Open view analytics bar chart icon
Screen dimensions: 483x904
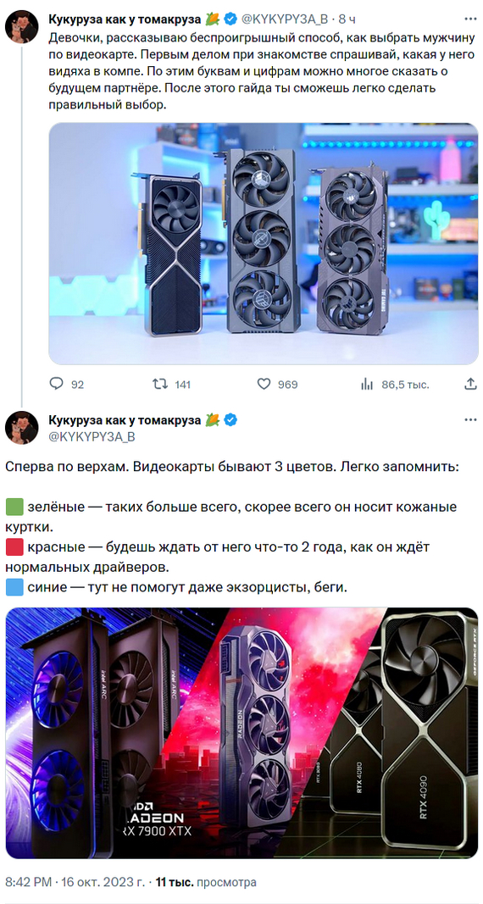tap(367, 384)
